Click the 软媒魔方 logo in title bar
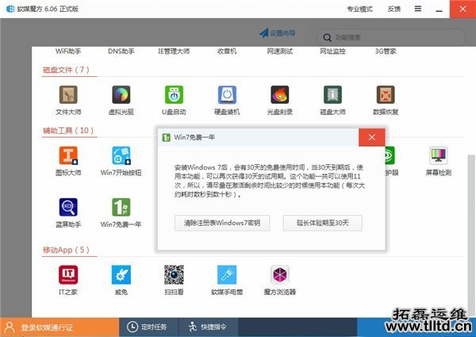Screen dimensions: 476x337 point(10,9)
